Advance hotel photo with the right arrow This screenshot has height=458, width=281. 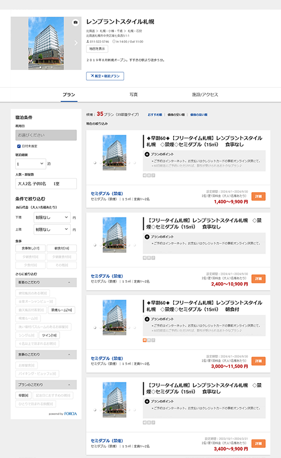(76, 43)
